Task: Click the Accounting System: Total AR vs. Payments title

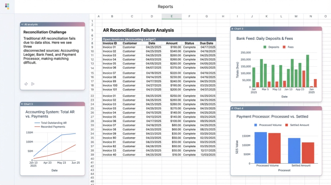Action: tap(50, 114)
